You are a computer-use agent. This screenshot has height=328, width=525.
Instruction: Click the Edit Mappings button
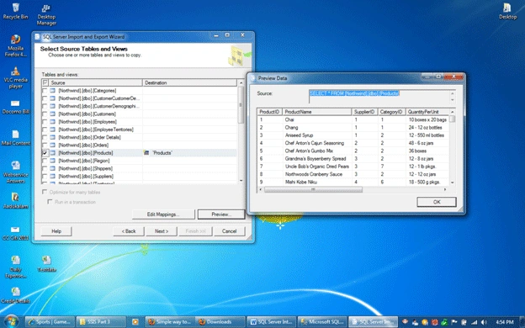(x=163, y=214)
